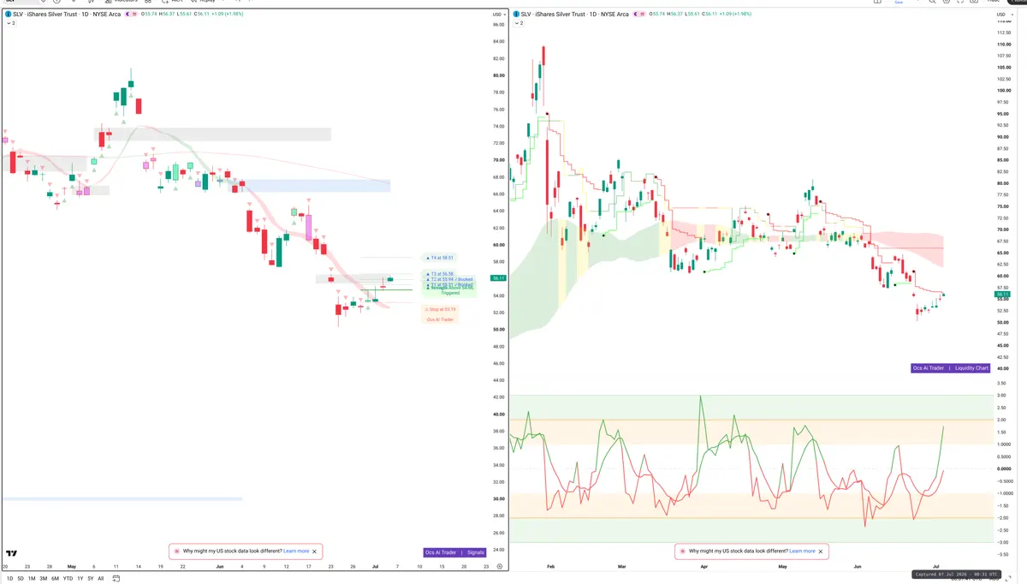Open the USD currency dropdown on left chart

497,15
